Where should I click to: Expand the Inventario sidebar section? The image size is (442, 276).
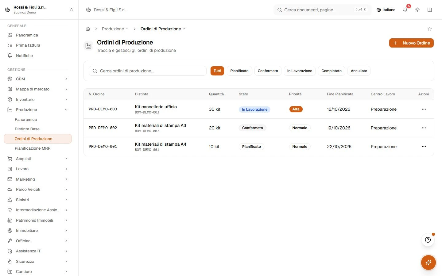point(37,99)
